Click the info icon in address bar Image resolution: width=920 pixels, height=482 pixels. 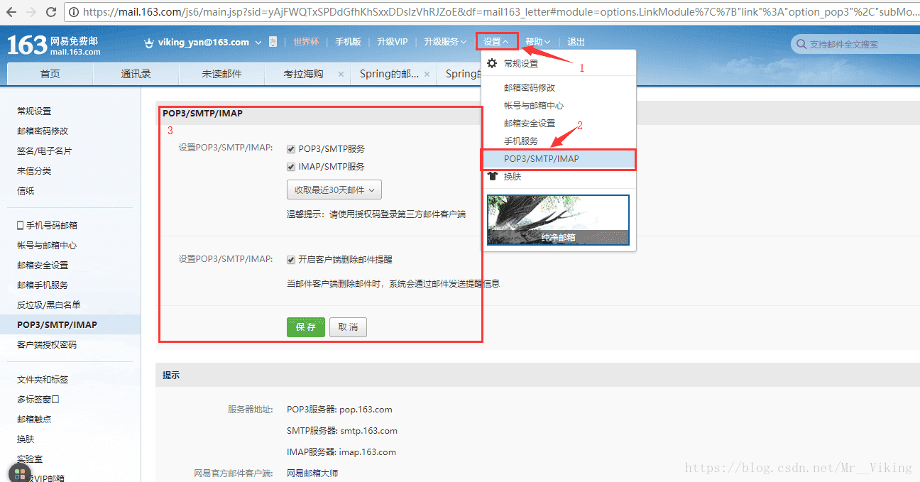click(x=74, y=11)
